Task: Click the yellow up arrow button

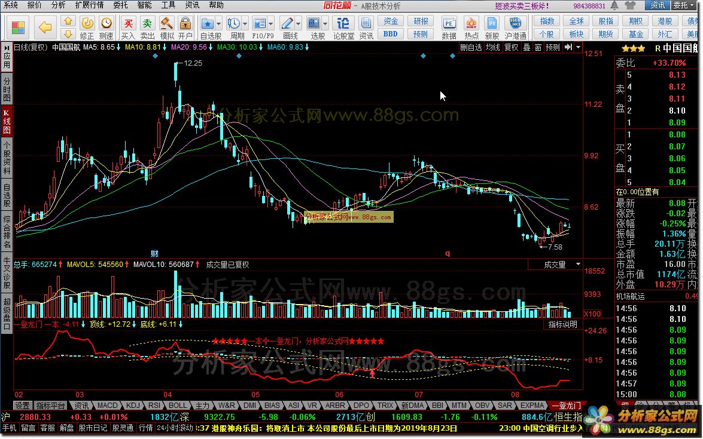Action: [68, 21]
